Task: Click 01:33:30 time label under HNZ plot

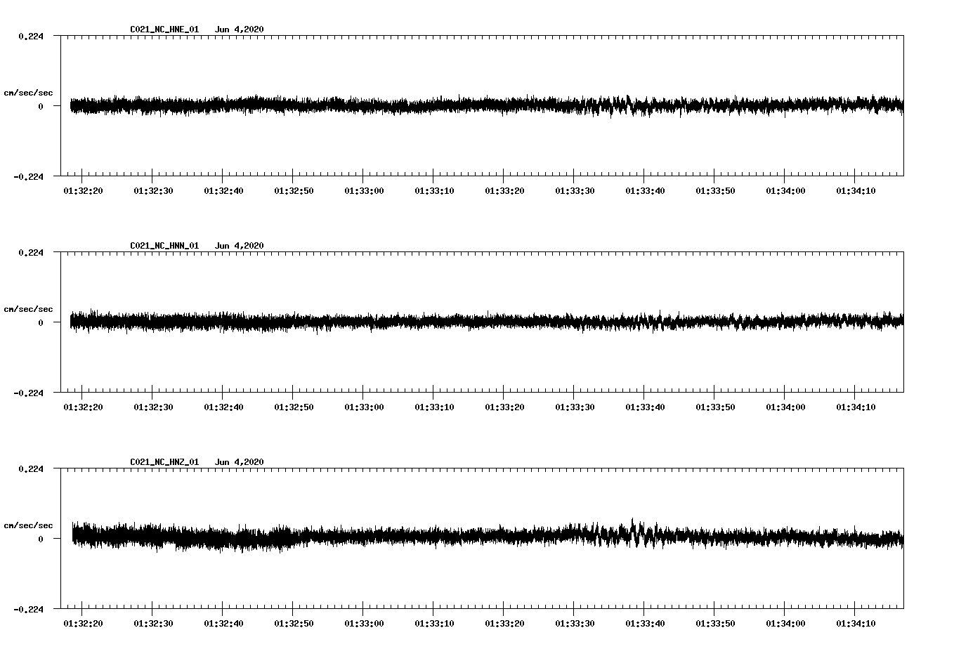Action: [575, 624]
